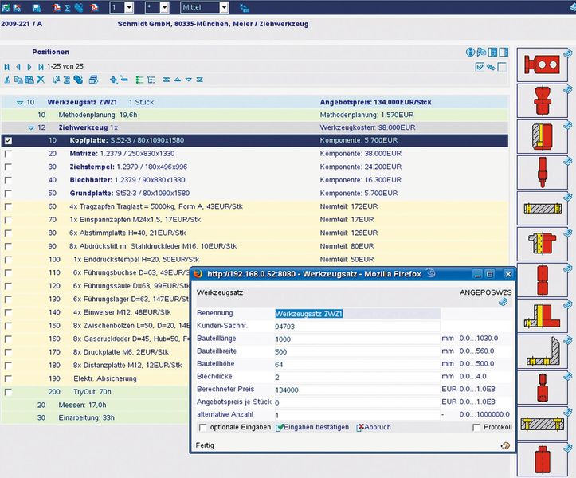Tick the checkbox for Matrize row

[8, 154]
